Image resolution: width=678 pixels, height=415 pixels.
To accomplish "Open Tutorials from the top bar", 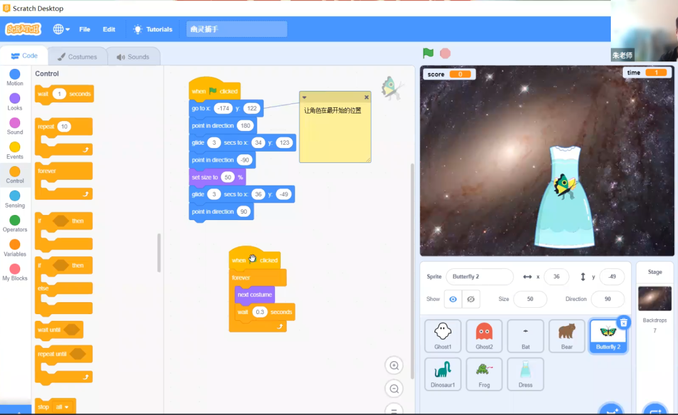I will (x=153, y=29).
